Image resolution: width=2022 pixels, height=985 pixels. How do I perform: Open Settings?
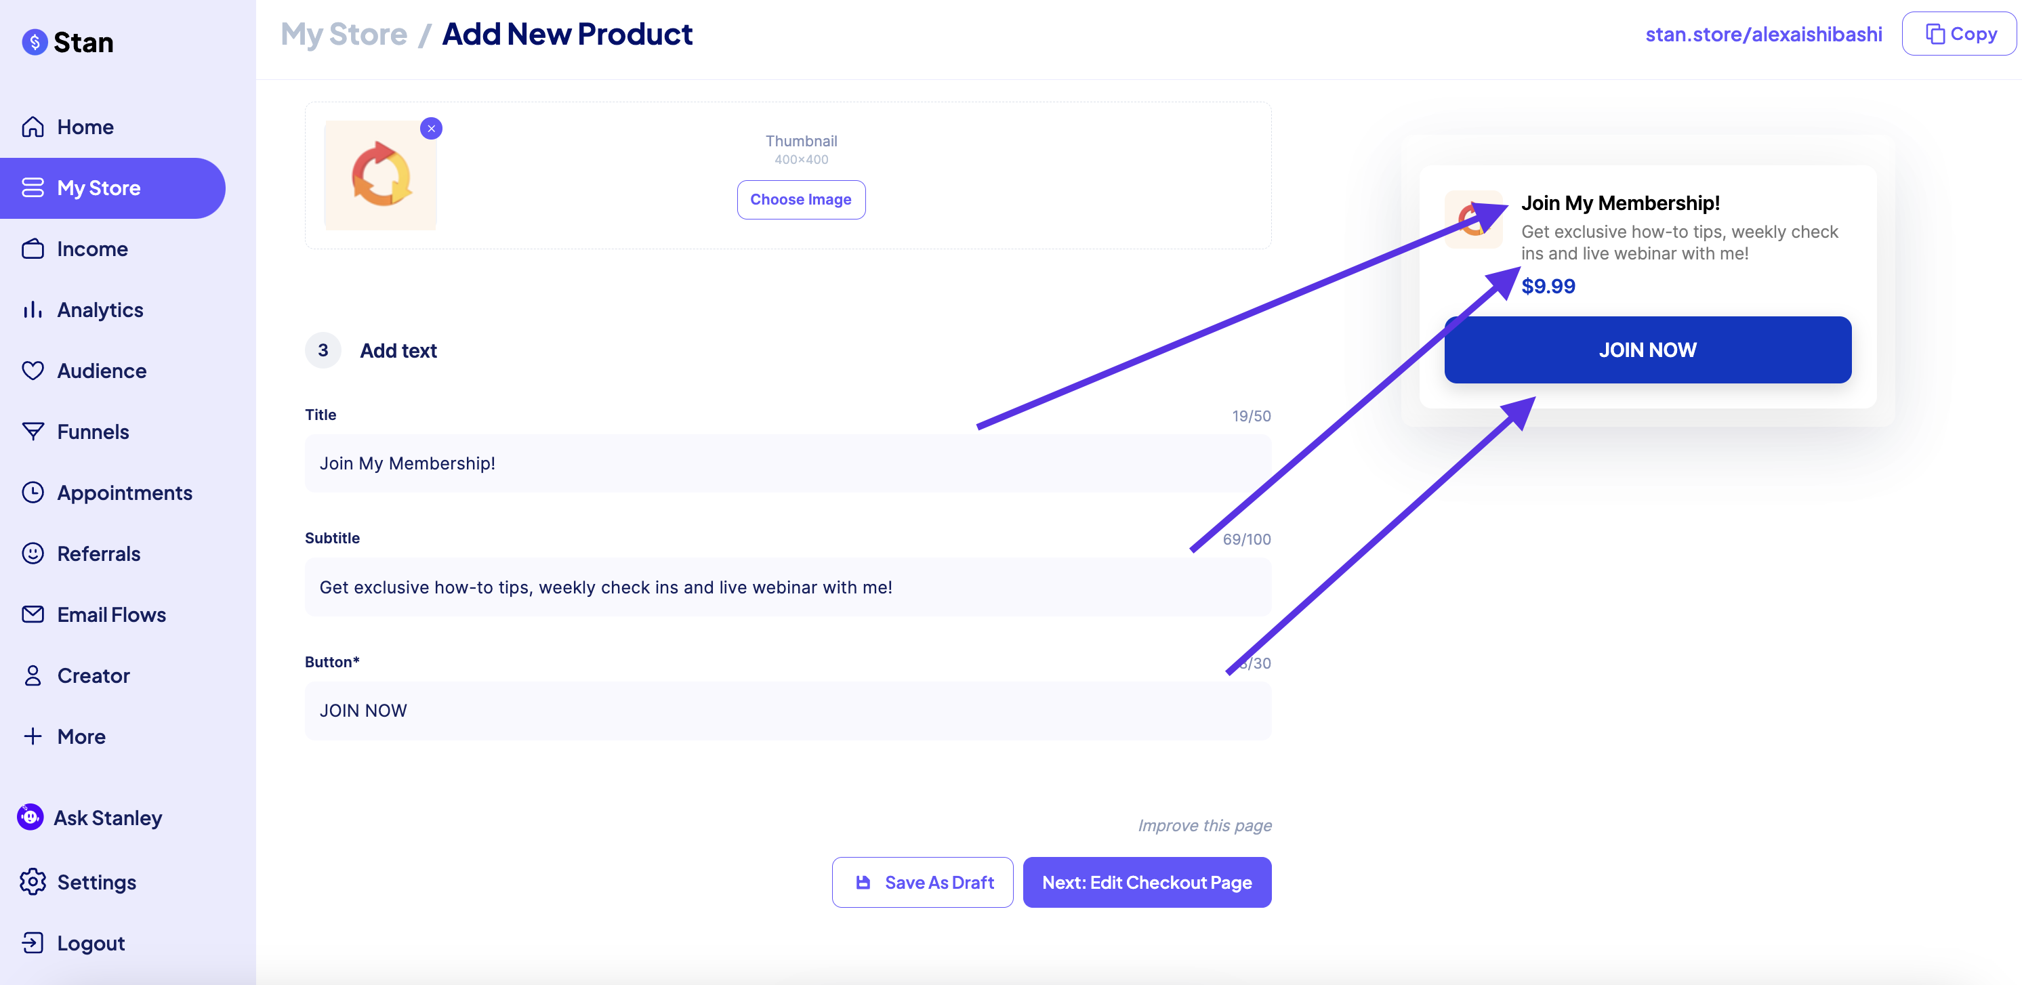[96, 881]
